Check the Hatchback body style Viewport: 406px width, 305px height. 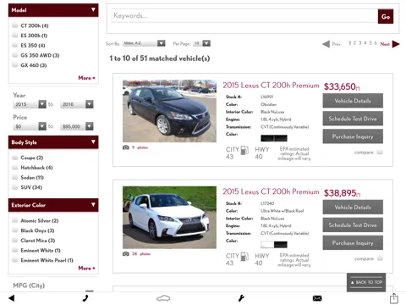[x=15, y=168]
